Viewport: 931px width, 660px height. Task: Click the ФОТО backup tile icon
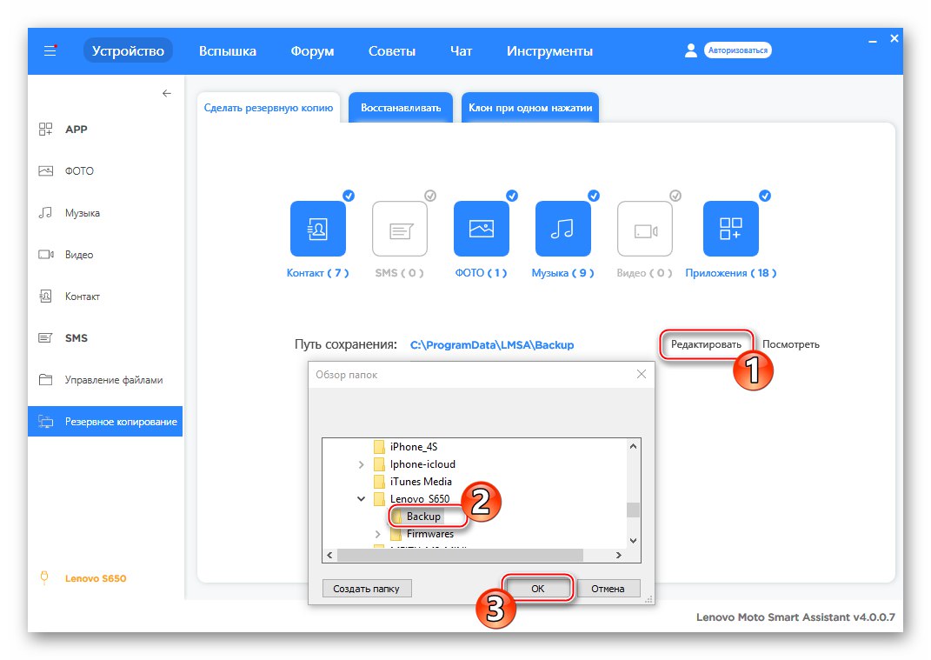[481, 229]
